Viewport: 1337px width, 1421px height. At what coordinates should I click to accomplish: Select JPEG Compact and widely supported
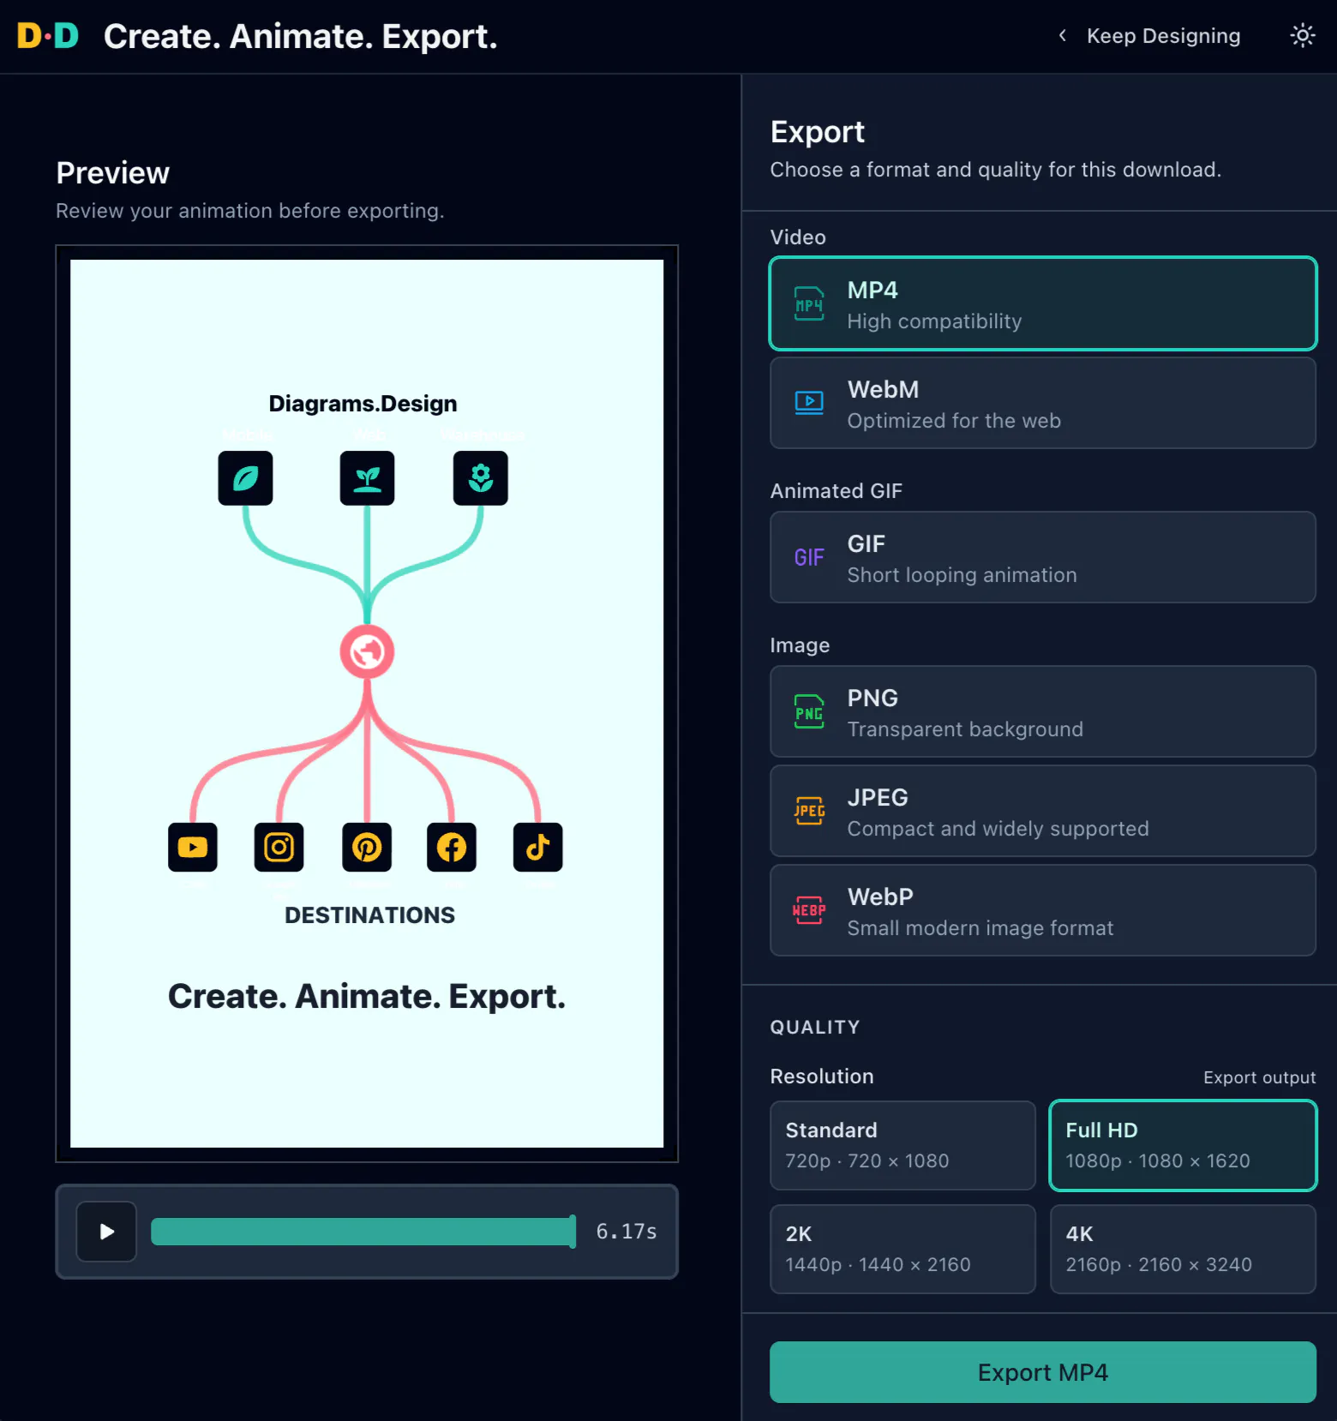[1042, 811]
